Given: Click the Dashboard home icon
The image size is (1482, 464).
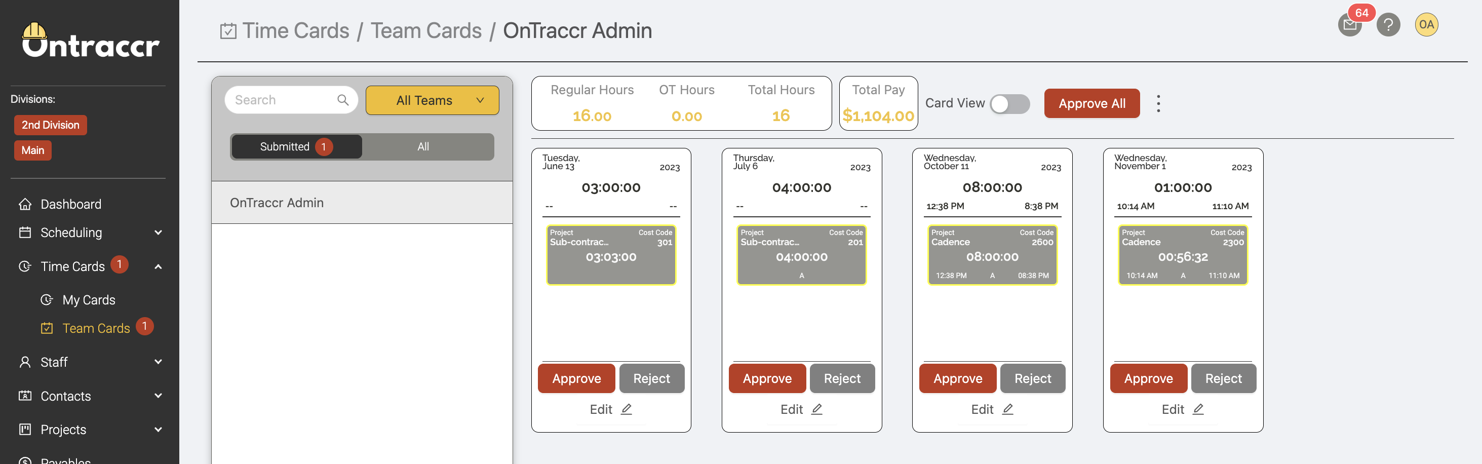Looking at the screenshot, I should click(x=25, y=204).
